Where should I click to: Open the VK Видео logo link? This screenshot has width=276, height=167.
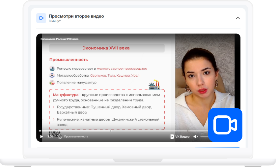[179, 136]
